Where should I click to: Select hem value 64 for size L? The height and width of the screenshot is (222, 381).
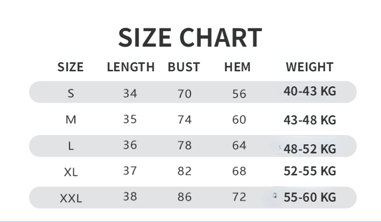[x=239, y=145]
